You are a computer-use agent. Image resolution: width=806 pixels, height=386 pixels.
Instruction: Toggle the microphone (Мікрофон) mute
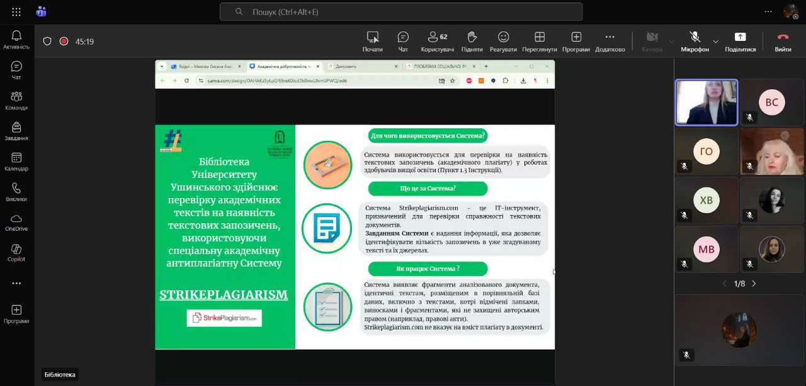pyautogui.click(x=695, y=41)
